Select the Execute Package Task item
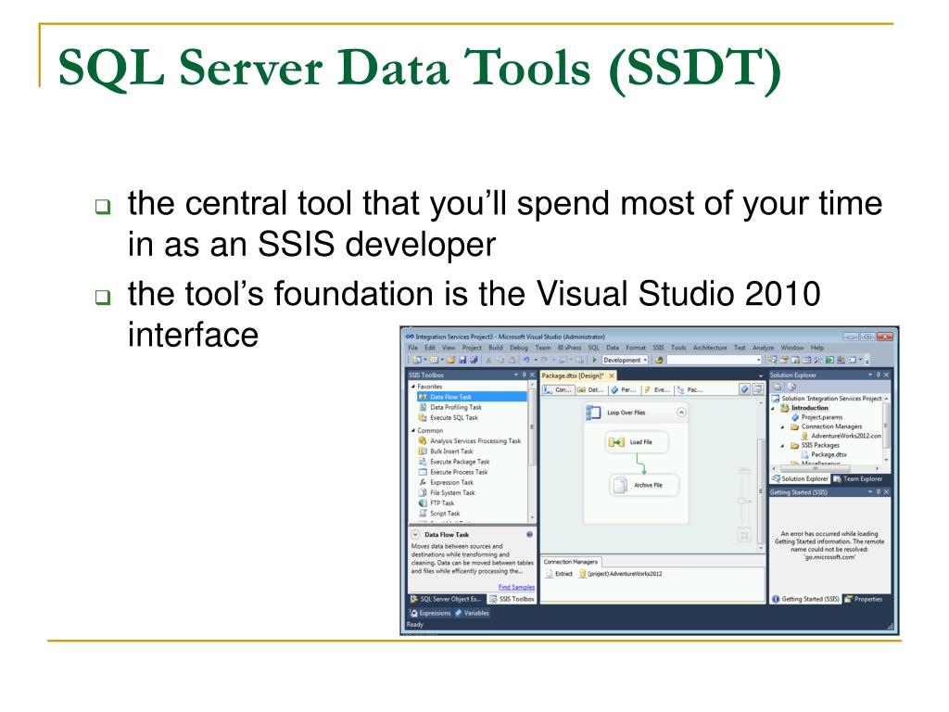The height and width of the screenshot is (712, 949). pyautogui.click(x=453, y=462)
